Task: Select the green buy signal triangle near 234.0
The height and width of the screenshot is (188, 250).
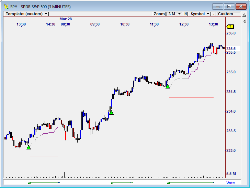Action: pyautogui.click(x=111, y=113)
